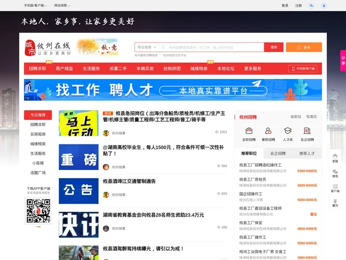Click the 客户端 QR icon in side toolbar
The image size is (346, 260).
[x=335, y=186]
